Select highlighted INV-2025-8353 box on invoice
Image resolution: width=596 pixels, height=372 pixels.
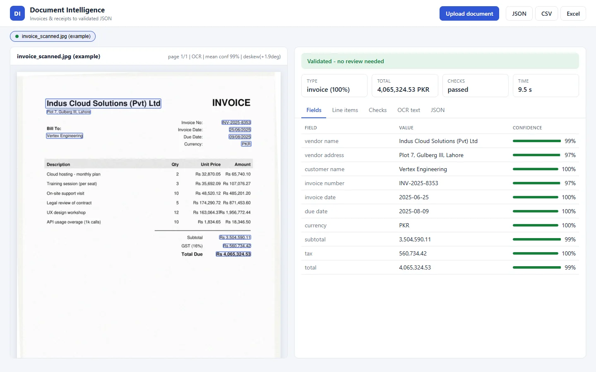236,122
